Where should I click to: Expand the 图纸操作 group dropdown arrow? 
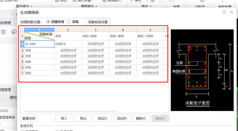coord(31,6)
